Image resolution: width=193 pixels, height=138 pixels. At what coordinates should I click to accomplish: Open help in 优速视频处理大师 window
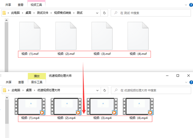tap(191, 82)
